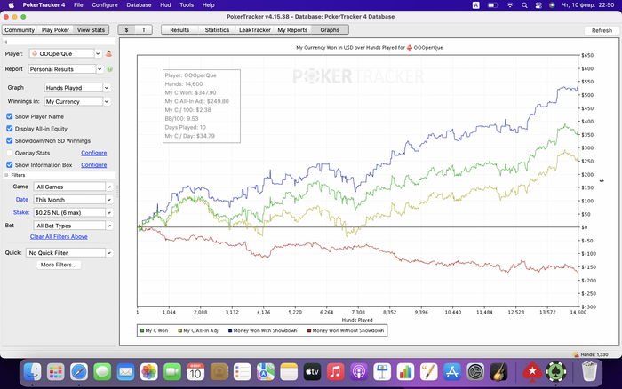Open App Store from the dock
This screenshot has height=389, width=622.
click(451, 372)
